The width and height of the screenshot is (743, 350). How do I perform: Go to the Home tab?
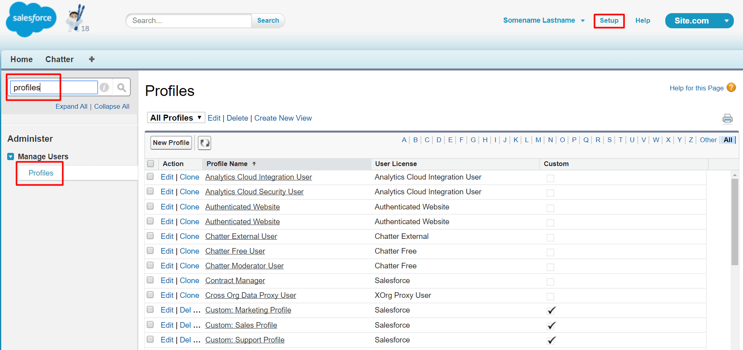pyautogui.click(x=22, y=59)
